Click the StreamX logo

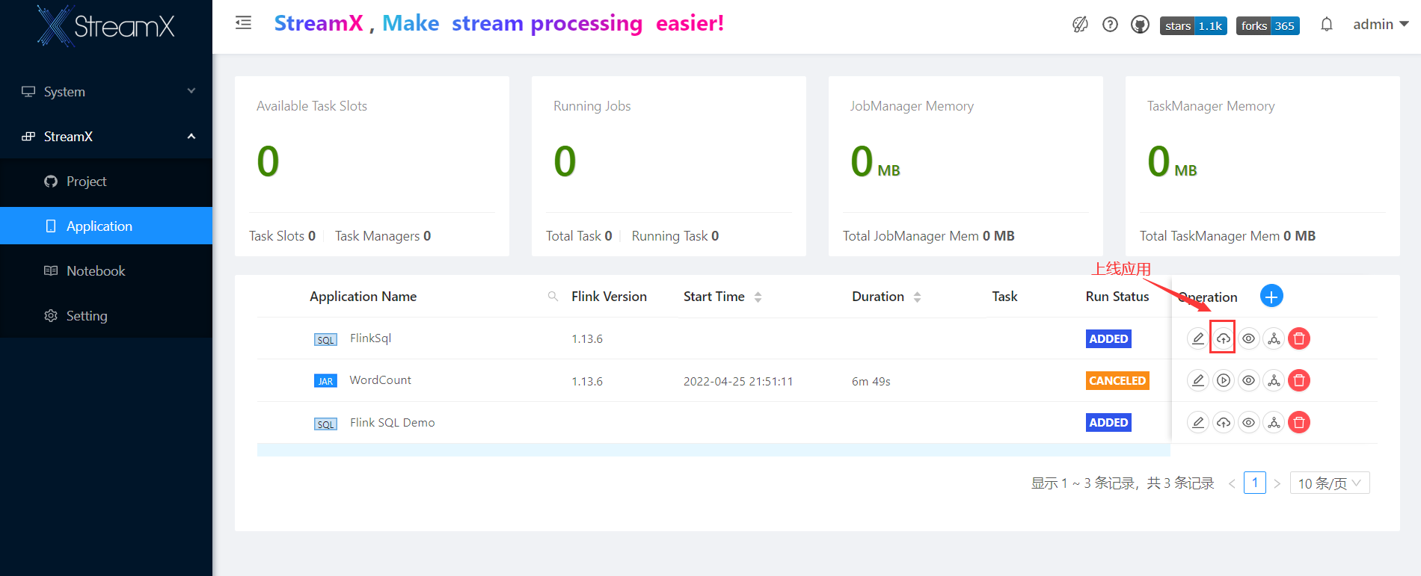[105, 26]
